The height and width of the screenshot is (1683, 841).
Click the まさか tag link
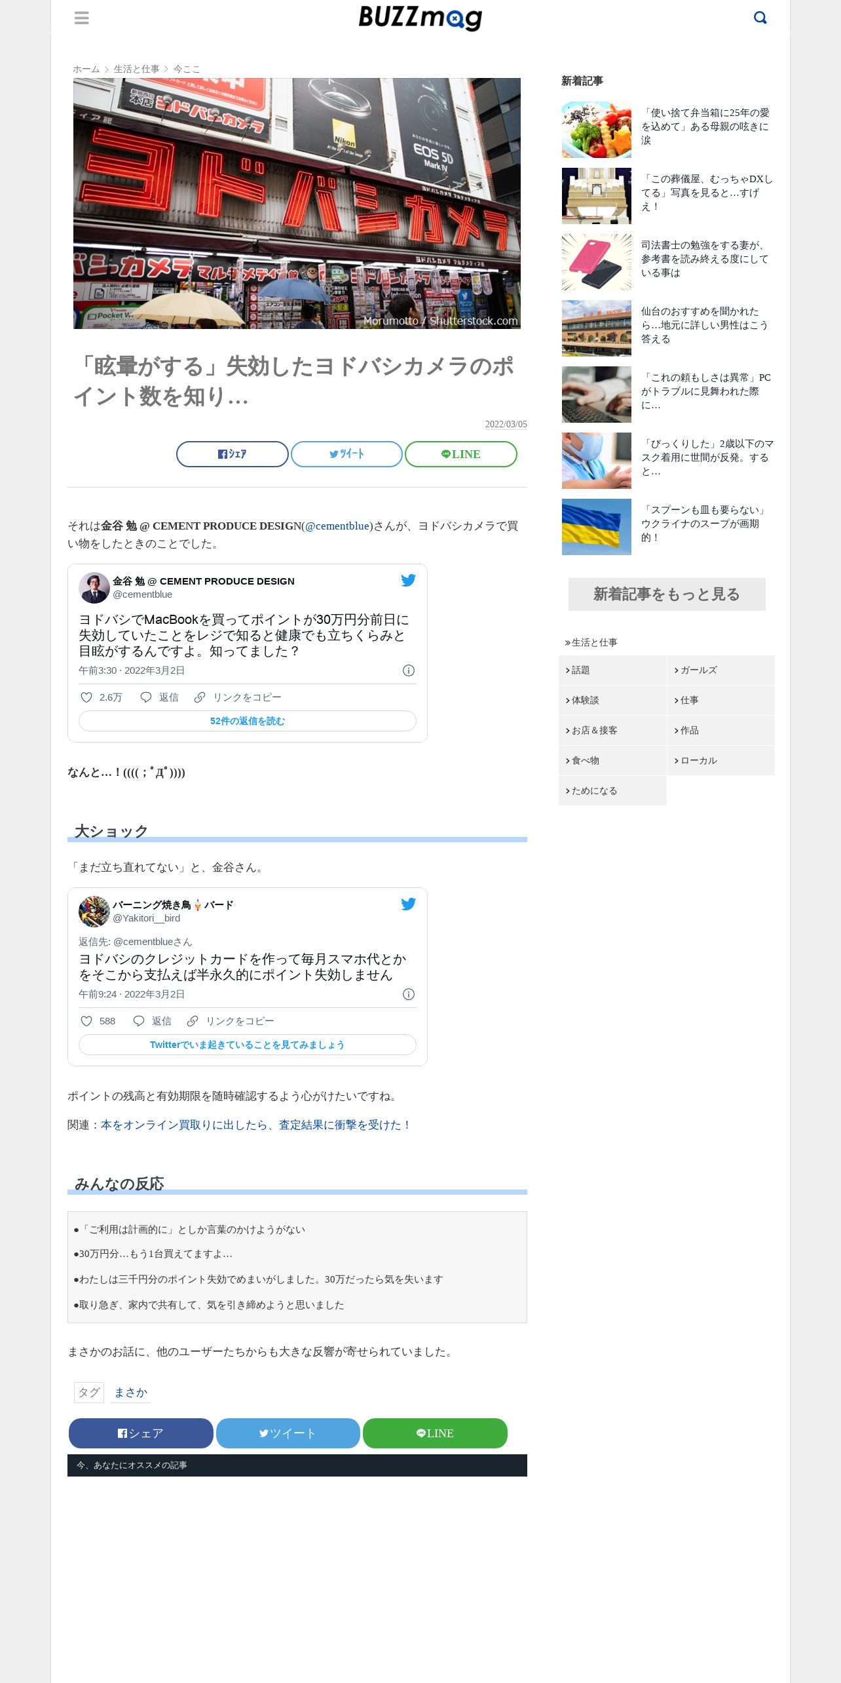point(131,1392)
